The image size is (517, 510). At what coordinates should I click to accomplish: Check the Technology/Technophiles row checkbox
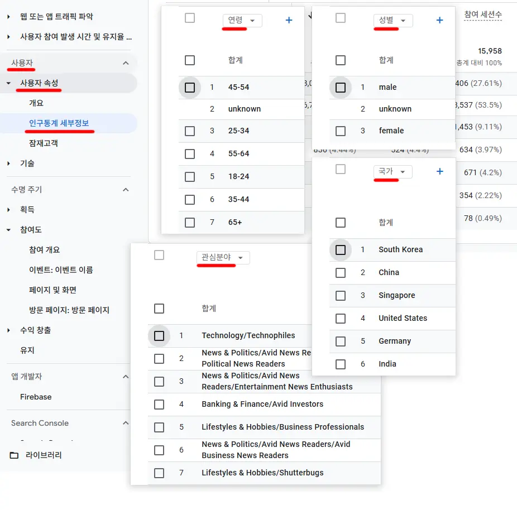[159, 336]
